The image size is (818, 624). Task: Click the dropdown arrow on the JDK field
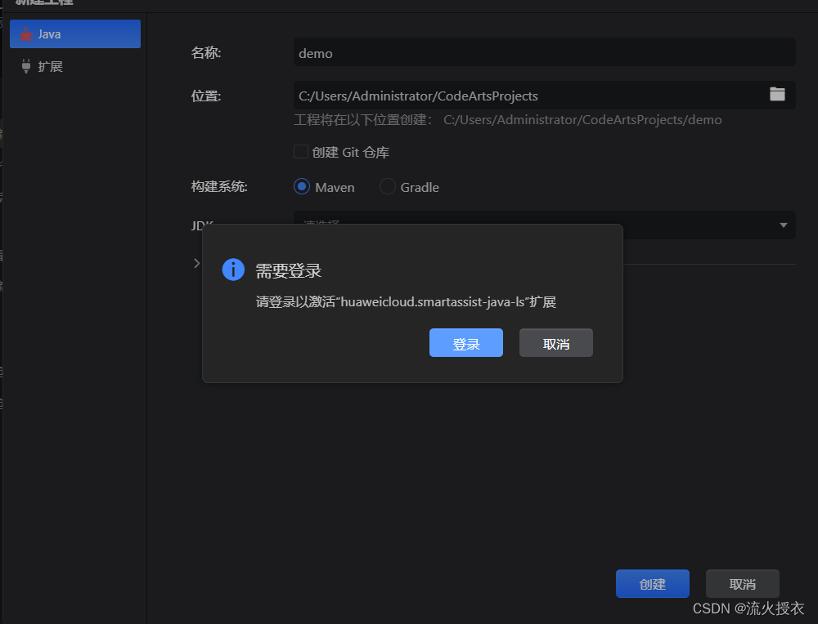(x=784, y=225)
